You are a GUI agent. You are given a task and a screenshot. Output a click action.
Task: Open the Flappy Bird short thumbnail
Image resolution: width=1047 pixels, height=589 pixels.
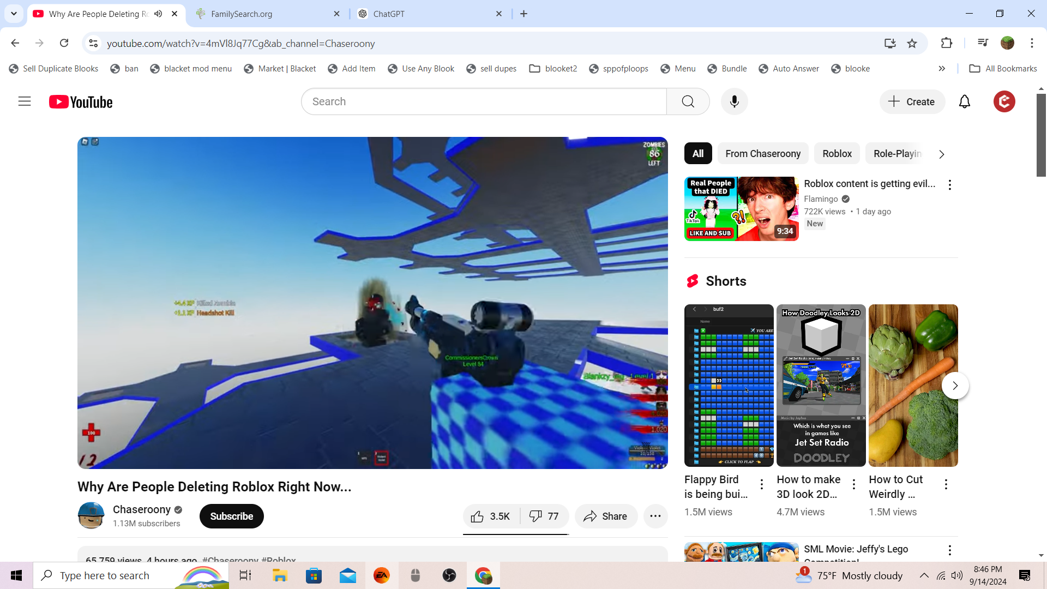point(729,386)
